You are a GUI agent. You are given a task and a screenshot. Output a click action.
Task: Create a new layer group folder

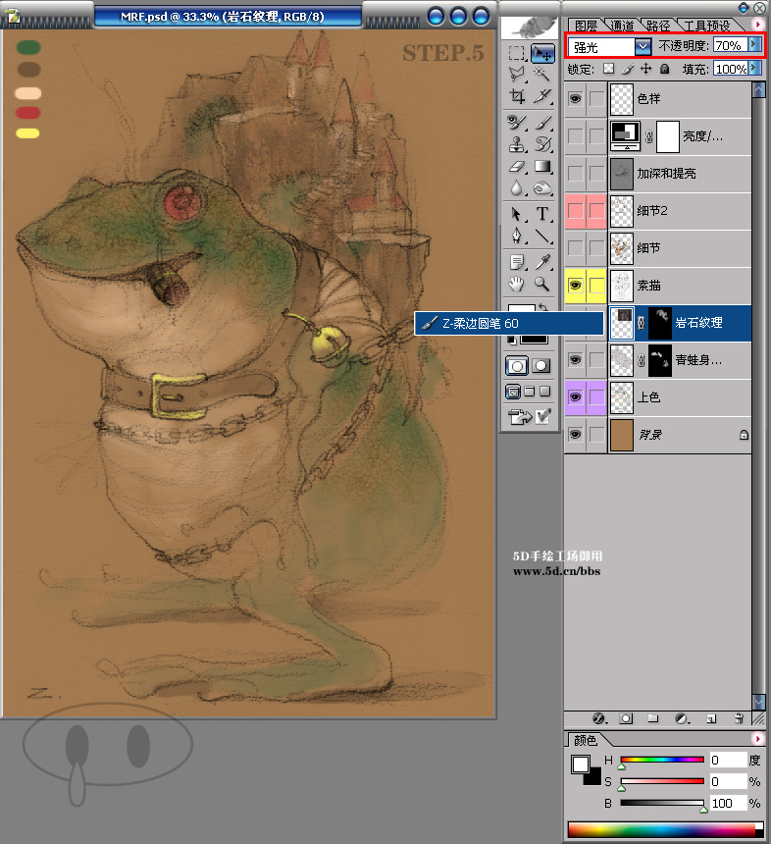[x=653, y=718]
